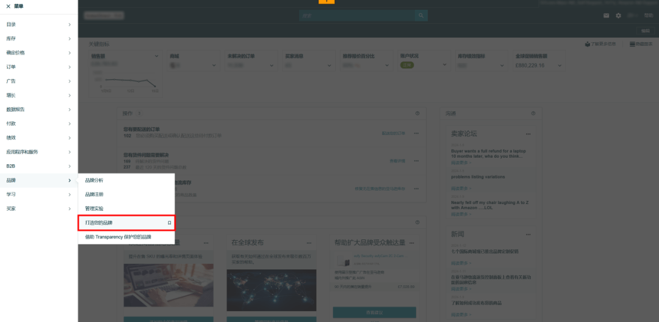Expand the 库存 menu chevron
The image size is (659, 322).
(x=70, y=38)
